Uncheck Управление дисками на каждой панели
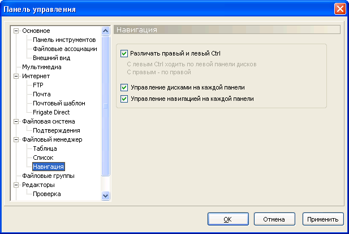Viewport: 349px width, 234px height. (x=124, y=88)
